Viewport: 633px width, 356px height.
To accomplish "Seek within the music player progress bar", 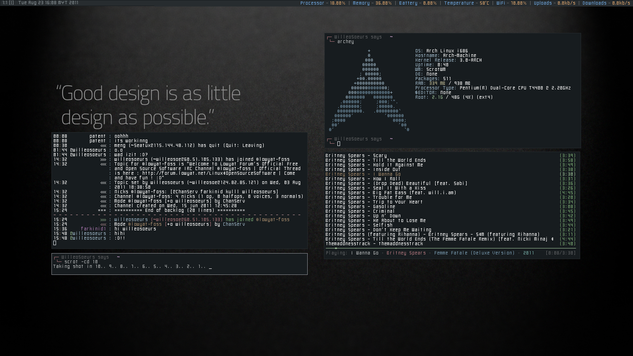I will [x=452, y=248].
